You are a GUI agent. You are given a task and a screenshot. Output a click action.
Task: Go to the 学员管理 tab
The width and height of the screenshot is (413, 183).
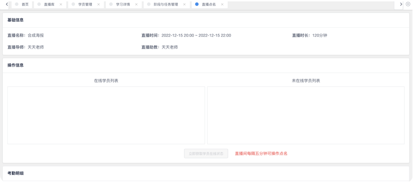[x=85, y=4]
